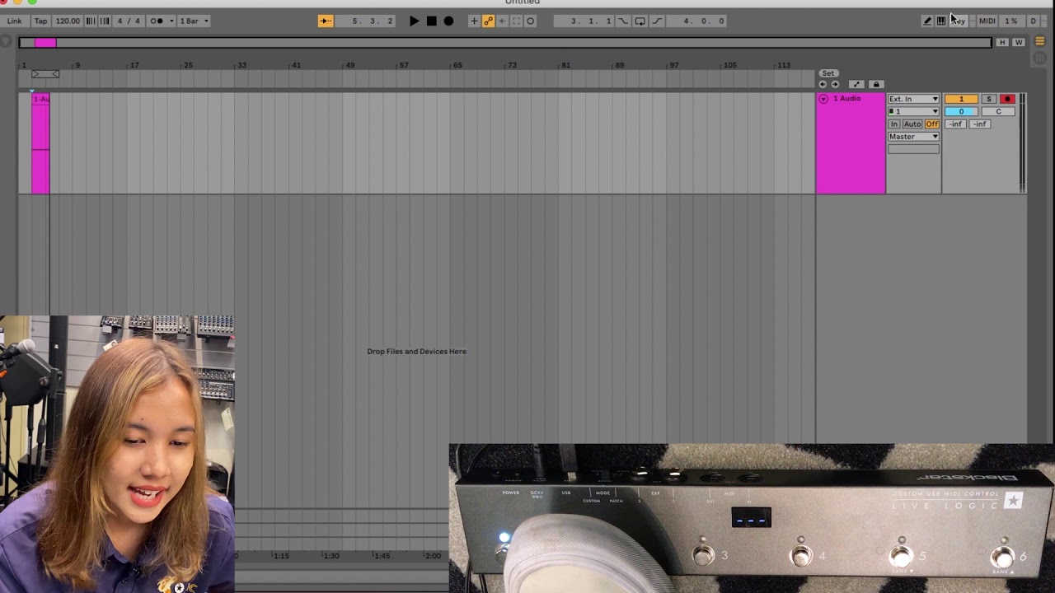This screenshot has height=593, width=1055.
Task: Toggle the Lock Envelopes padlock icon
Action: [x=876, y=84]
